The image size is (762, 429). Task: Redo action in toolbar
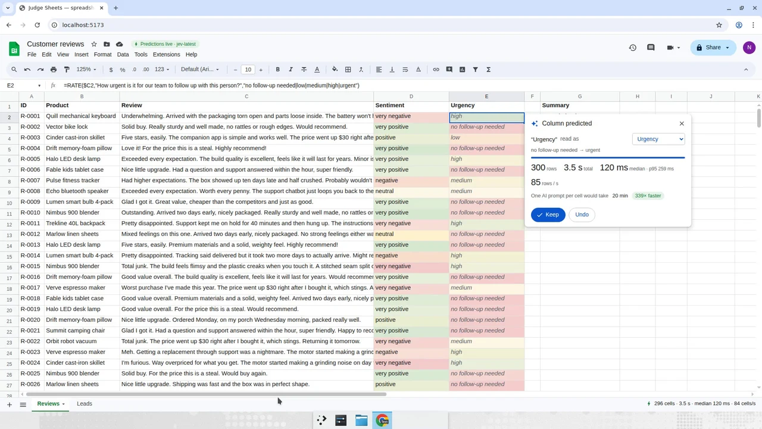tap(40, 70)
